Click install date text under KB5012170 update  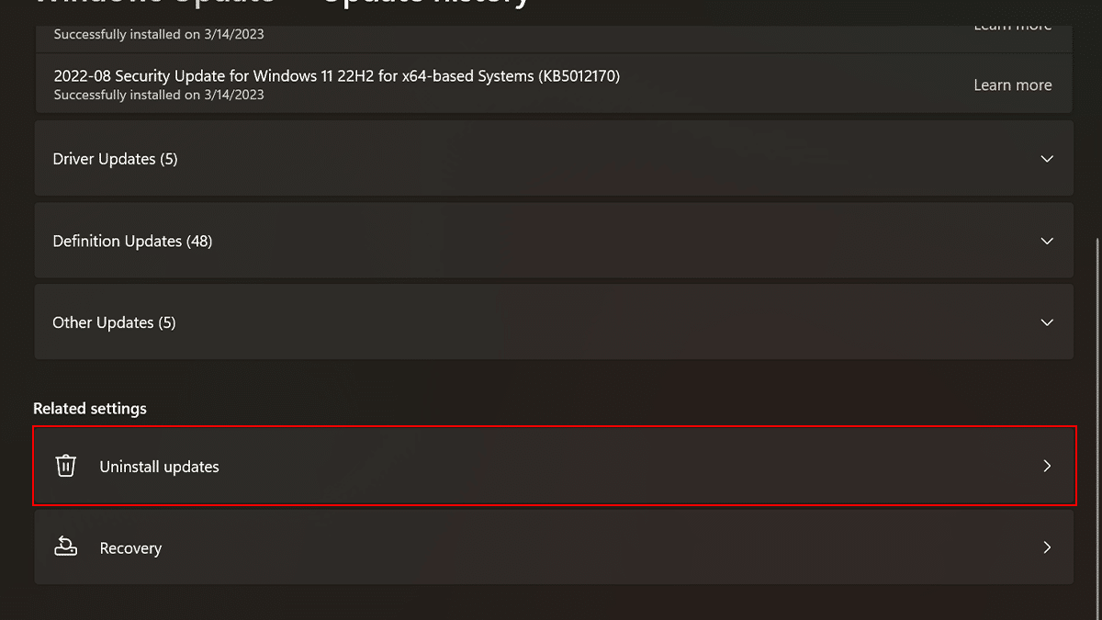(x=159, y=95)
